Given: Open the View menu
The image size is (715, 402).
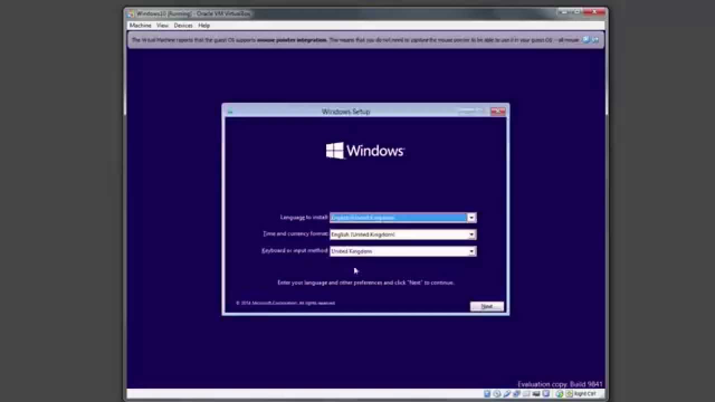Looking at the screenshot, I should coord(163,25).
